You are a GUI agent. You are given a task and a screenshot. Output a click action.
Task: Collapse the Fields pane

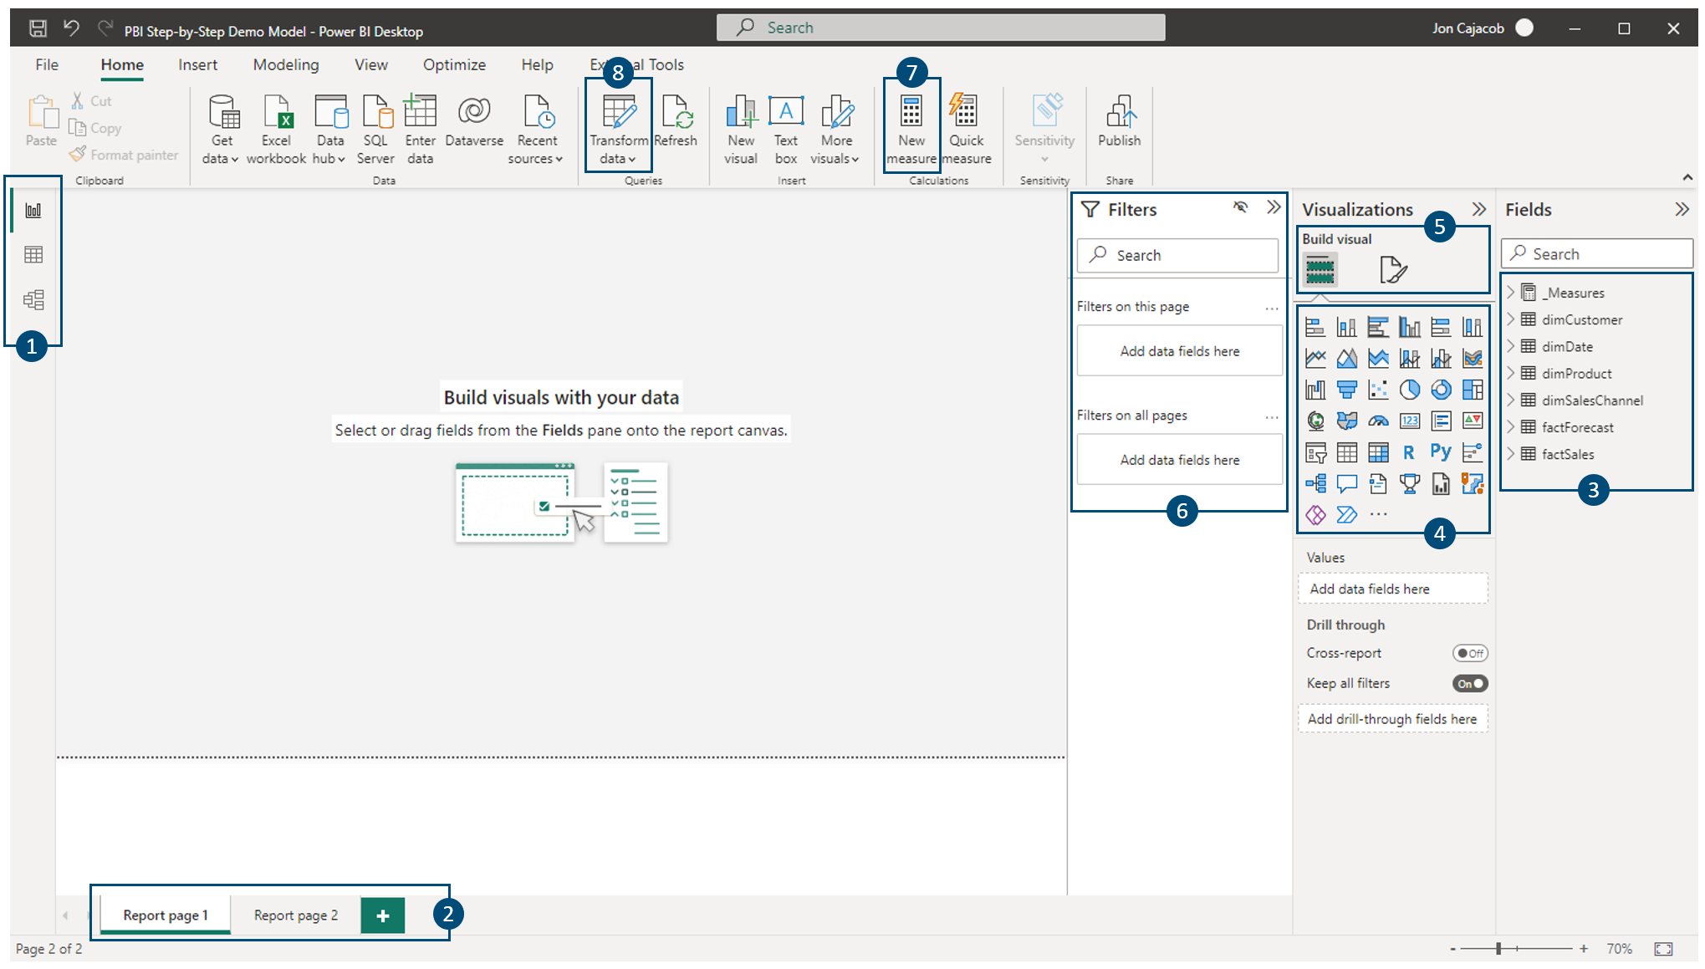click(x=1682, y=209)
